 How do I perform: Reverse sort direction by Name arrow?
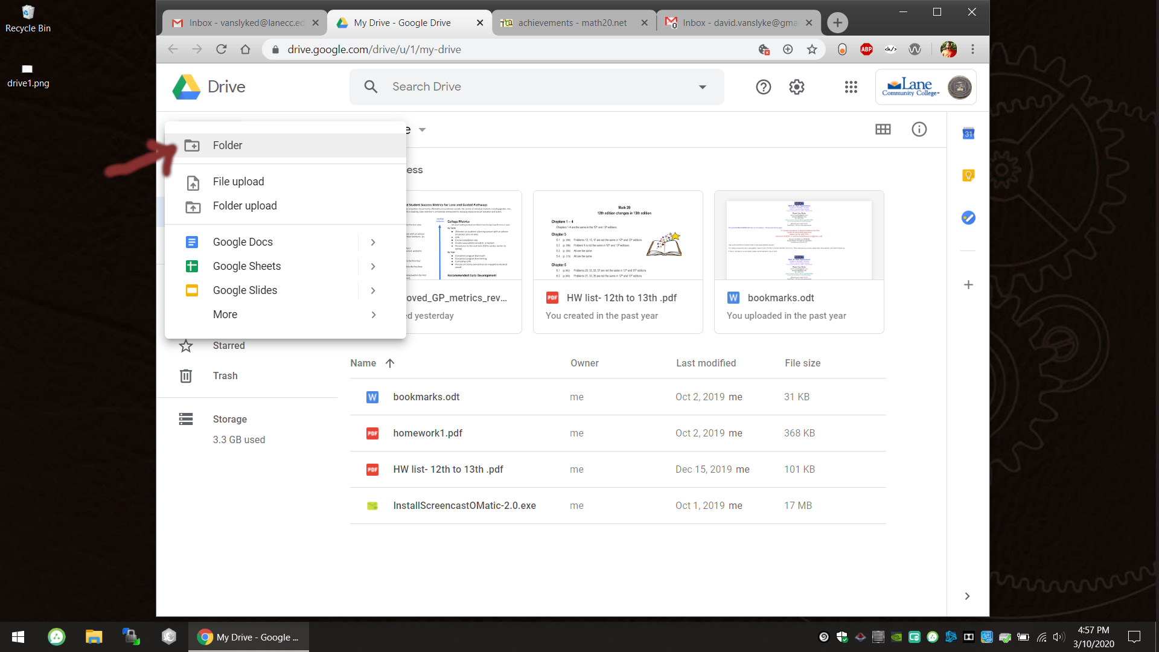tap(390, 363)
